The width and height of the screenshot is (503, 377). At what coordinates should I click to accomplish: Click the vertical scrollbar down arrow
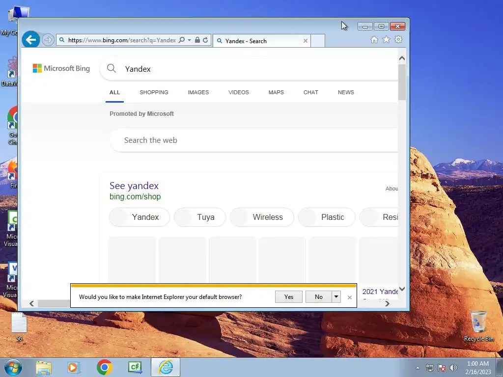point(402,289)
